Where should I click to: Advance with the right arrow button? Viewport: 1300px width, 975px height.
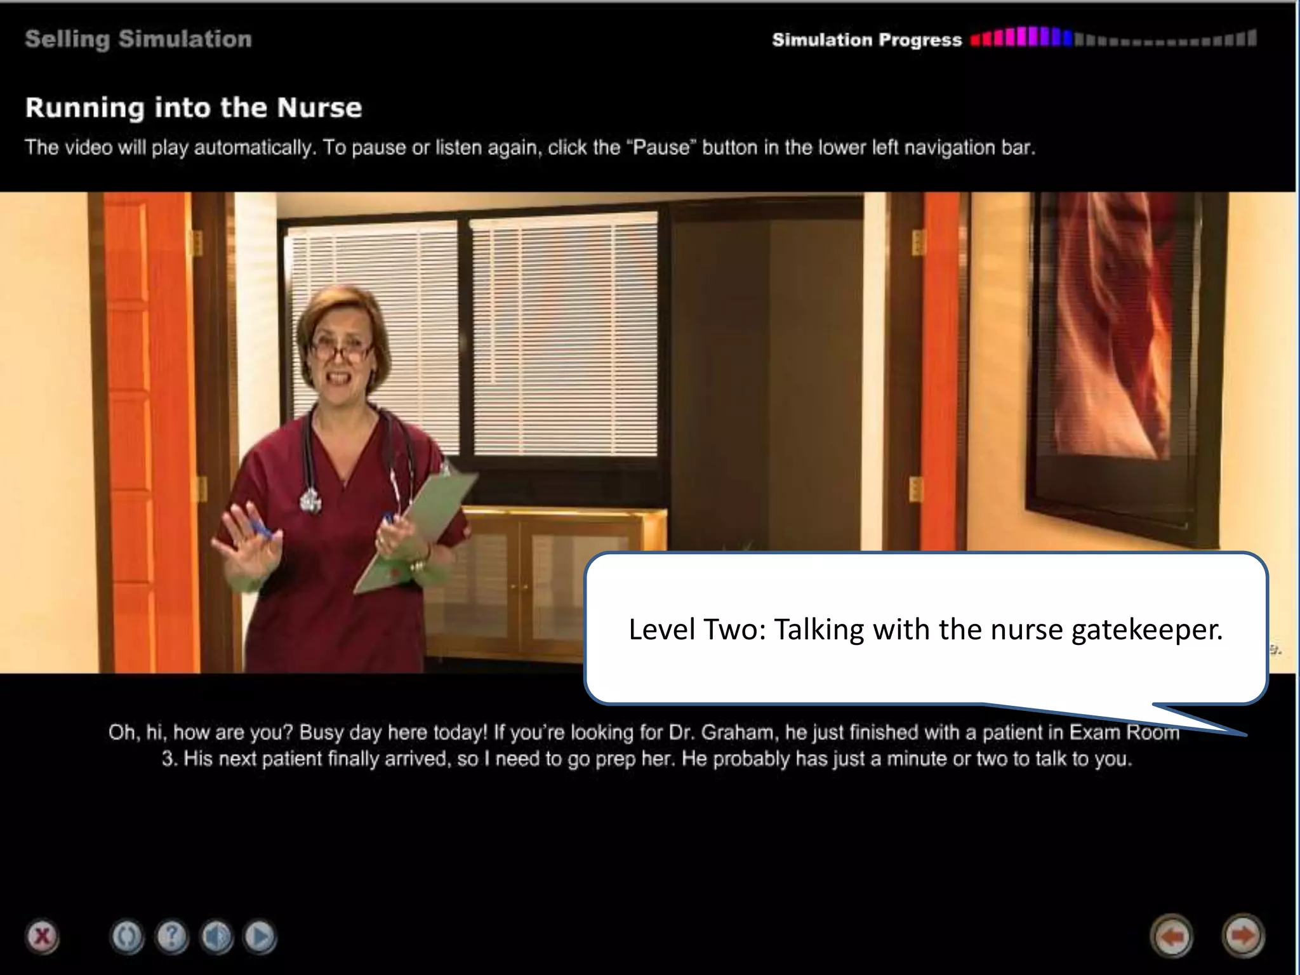(x=1243, y=936)
